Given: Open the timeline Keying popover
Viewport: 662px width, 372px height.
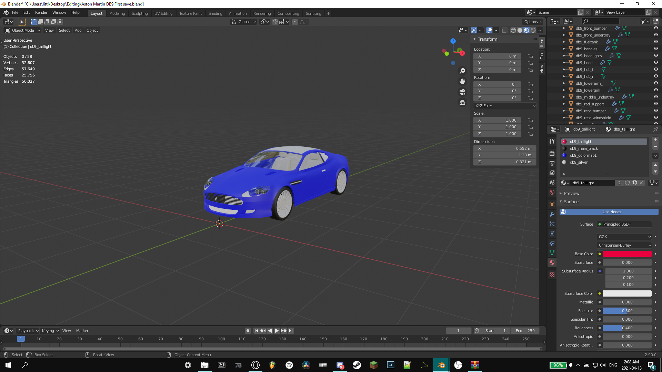Looking at the screenshot, I should tap(50, 331).
